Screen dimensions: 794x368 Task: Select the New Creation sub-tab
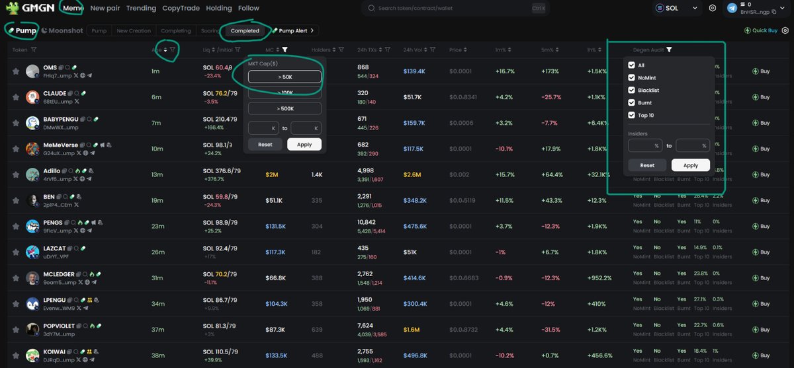tap(134, 30)
